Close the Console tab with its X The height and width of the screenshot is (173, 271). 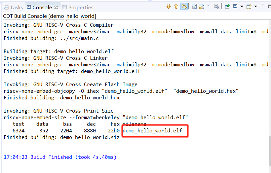click(x=56, y=7)
